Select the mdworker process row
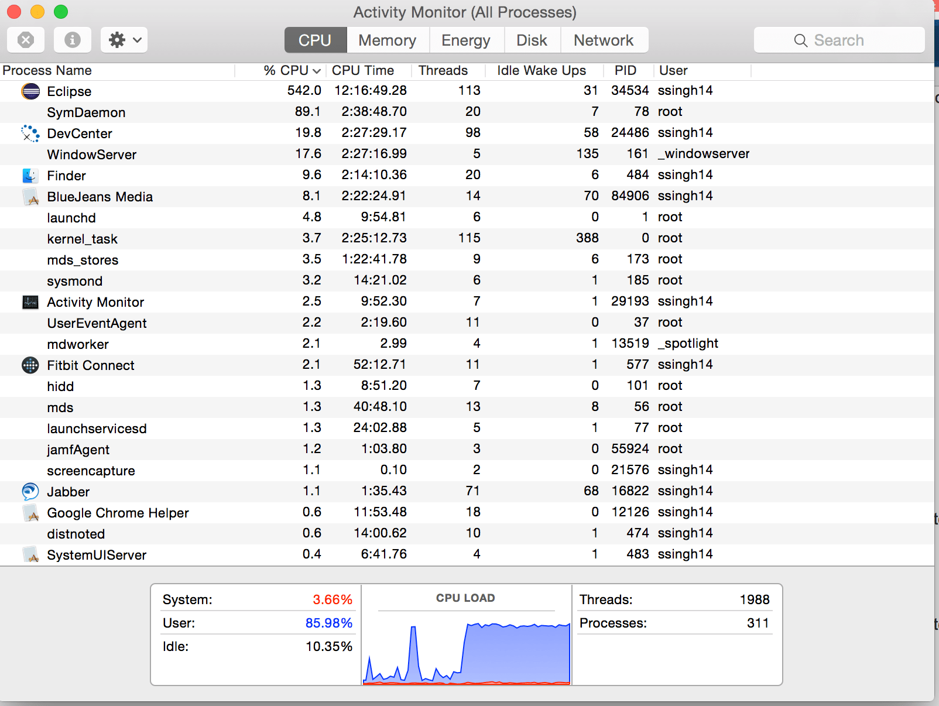The height and width of the screenshot is (706, 939). click(467, 344)
